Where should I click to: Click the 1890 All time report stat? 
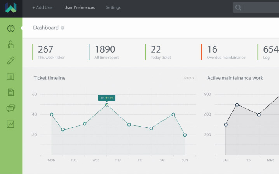106,52
